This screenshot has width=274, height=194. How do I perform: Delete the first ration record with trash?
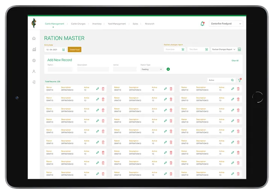[103, 89]
